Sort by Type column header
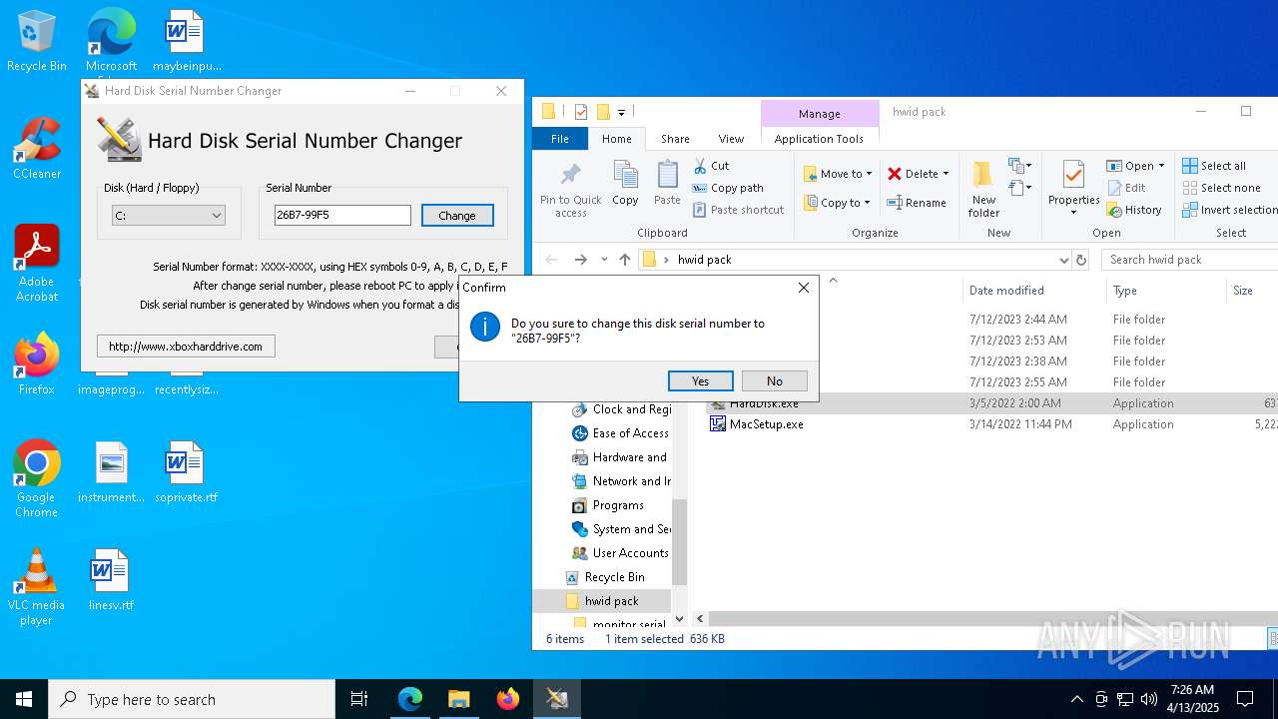 click(x=1166, y=291)
